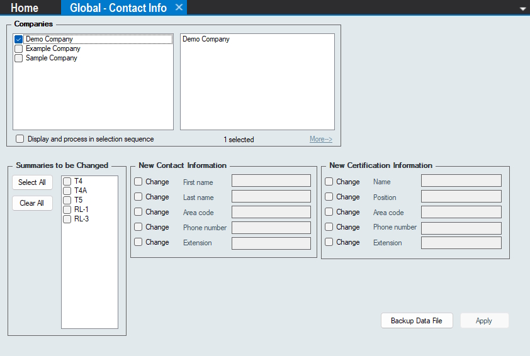Enable Change for contact Phone number
The height and width of the screenshot is (356, 530).
click(x=138, y=227)
